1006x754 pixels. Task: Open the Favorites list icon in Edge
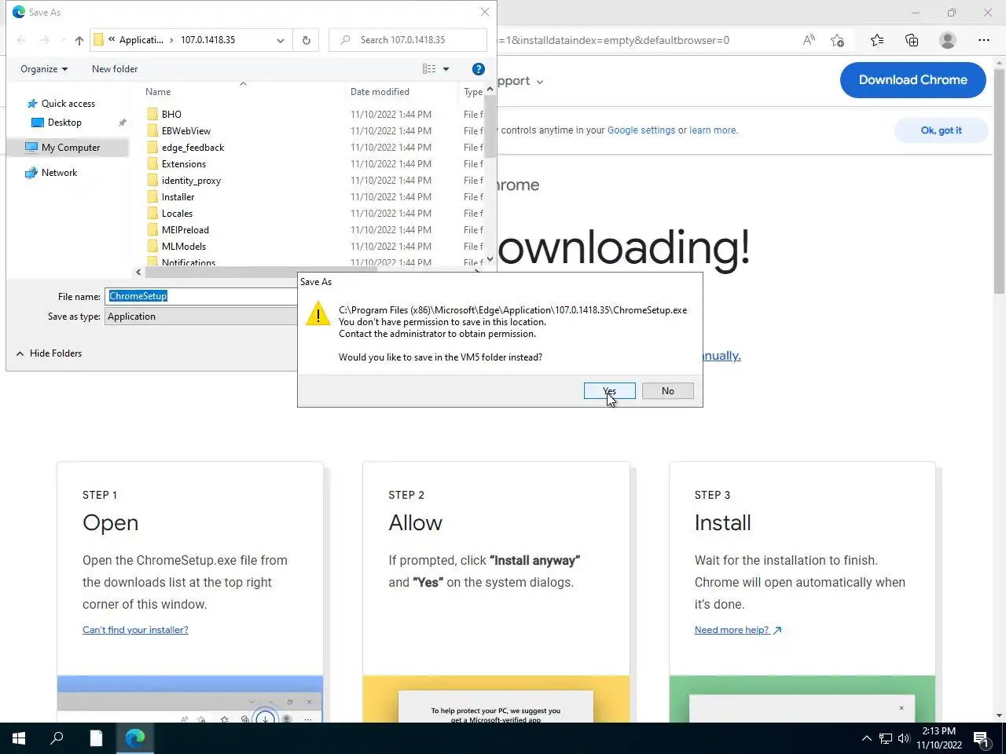tap(877, 40)
